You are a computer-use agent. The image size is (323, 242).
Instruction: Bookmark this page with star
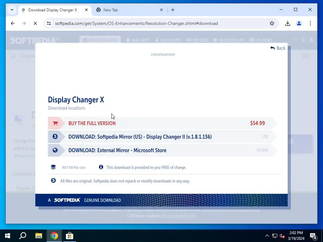pos(272,23)
